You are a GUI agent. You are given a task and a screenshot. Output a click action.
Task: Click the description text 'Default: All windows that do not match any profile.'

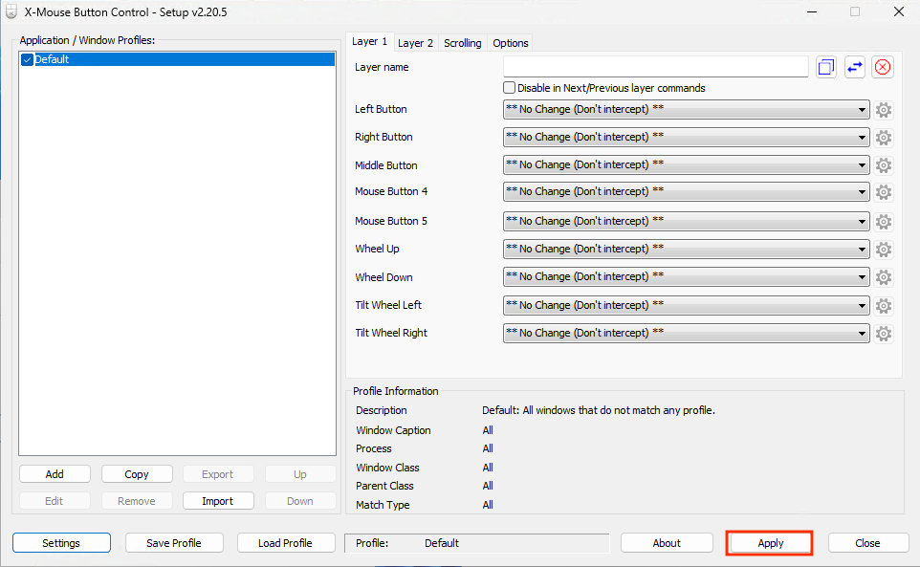599,410
